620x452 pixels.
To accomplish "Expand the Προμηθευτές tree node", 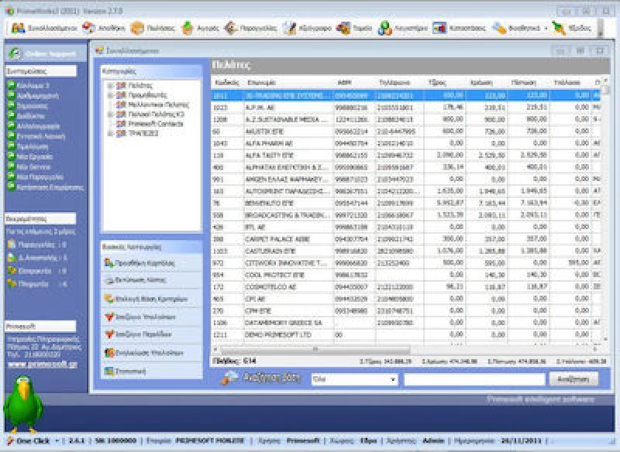I will [111, 95].
